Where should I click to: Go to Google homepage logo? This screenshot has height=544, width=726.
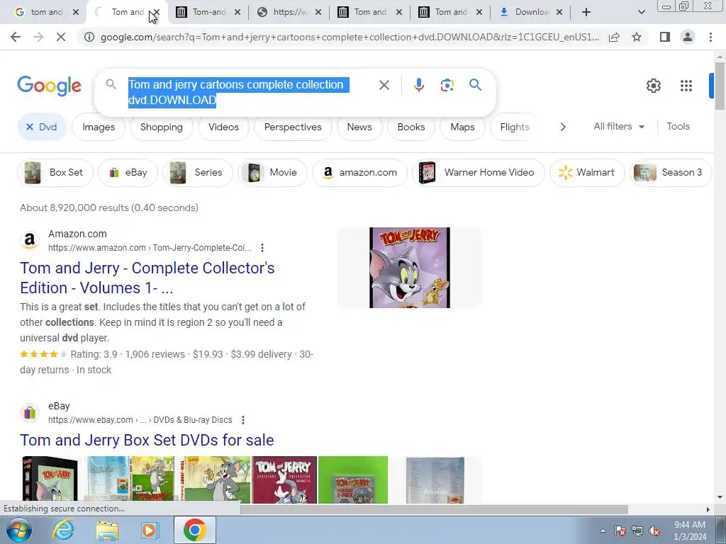click(x=49, y=86)
